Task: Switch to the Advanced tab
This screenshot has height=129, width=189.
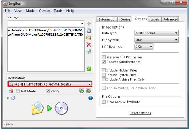Action: [171, 19]
